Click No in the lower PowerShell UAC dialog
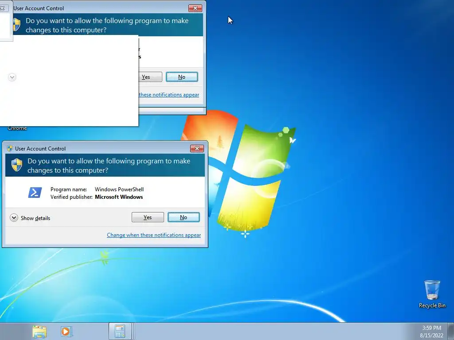The width and height of the screenshot is (454, 340). 184,217
